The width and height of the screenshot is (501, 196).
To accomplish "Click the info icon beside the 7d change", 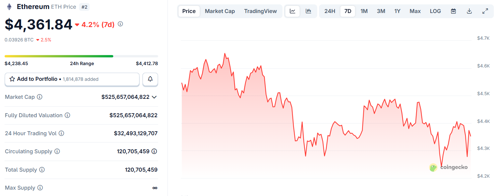I will click(120, 24).
